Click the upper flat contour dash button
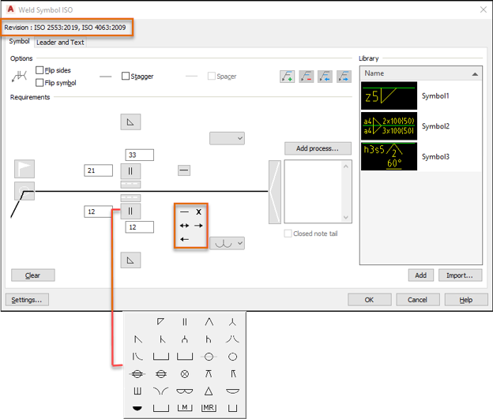The width and height of the screenshot is (493, 419). 184,170
